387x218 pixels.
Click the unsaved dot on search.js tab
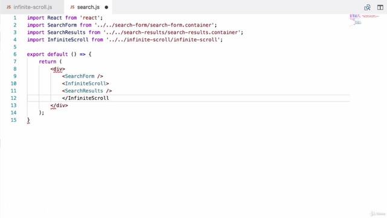click(x=106, y=7)
